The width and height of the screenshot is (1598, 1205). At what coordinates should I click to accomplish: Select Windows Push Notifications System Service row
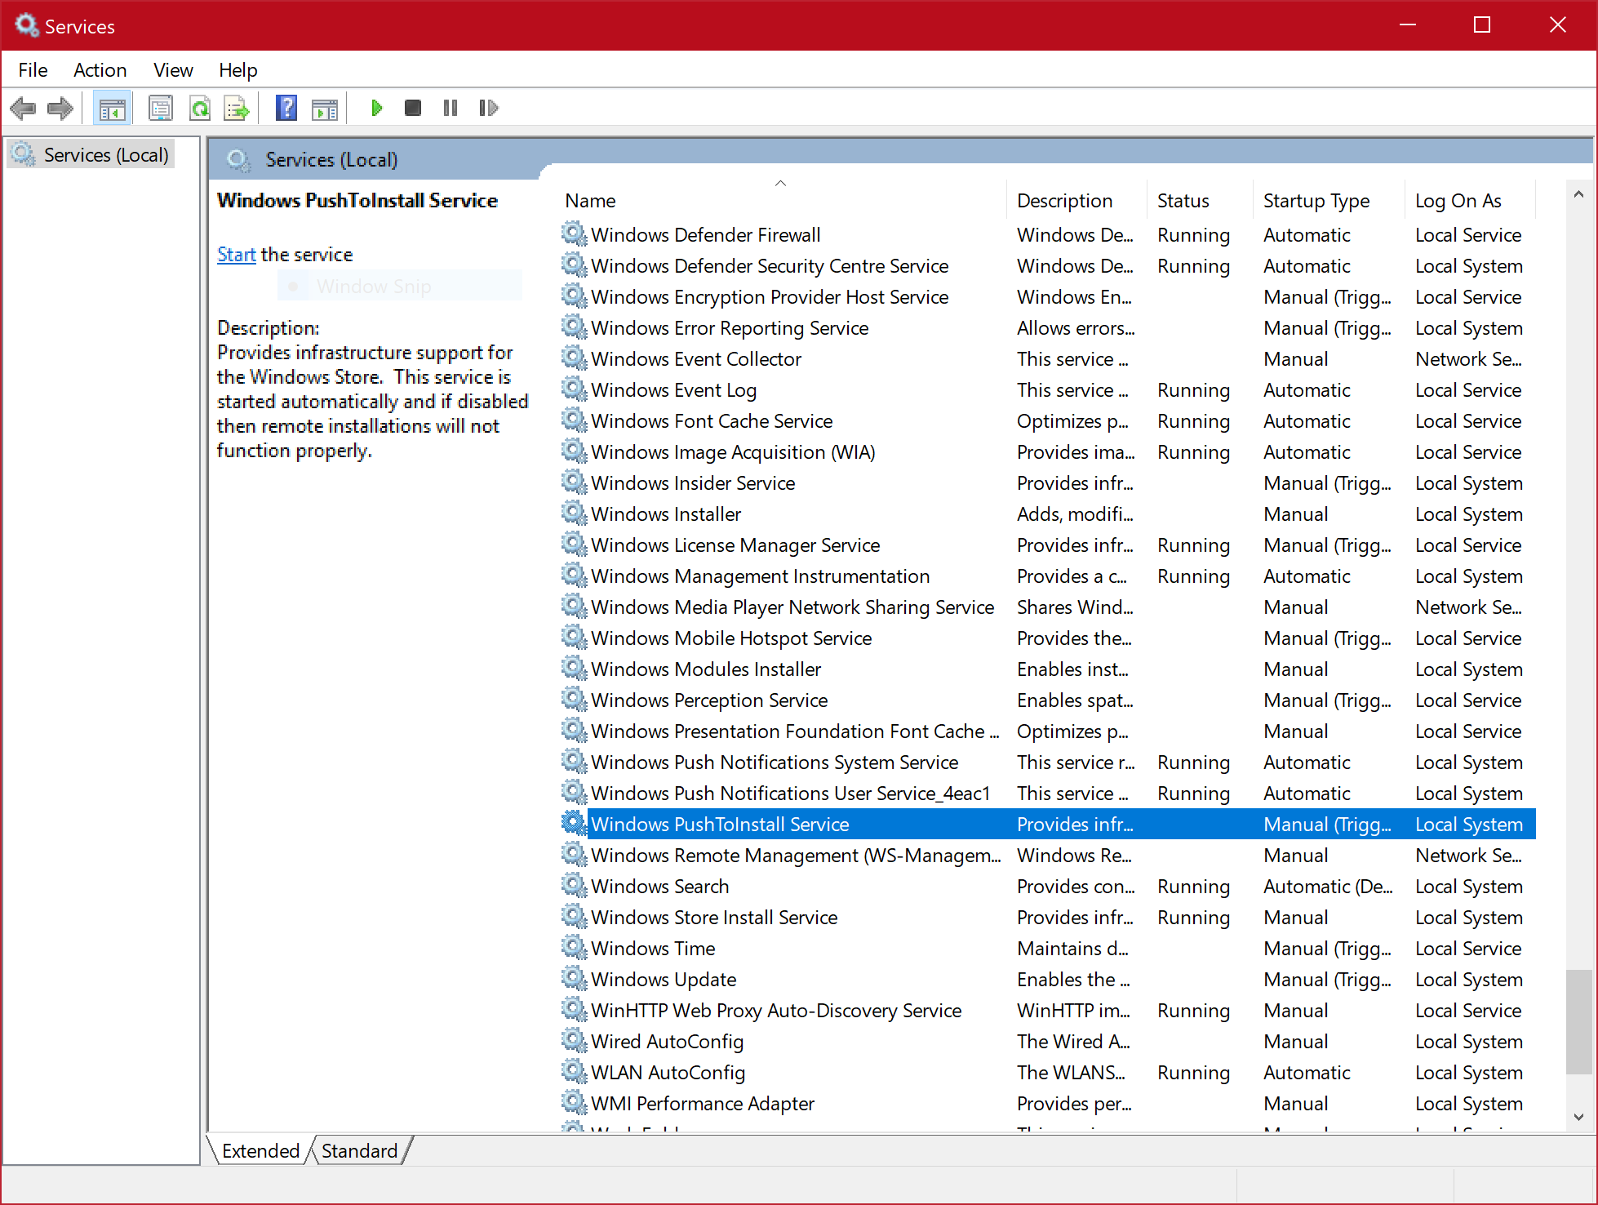click(1048, 763)
